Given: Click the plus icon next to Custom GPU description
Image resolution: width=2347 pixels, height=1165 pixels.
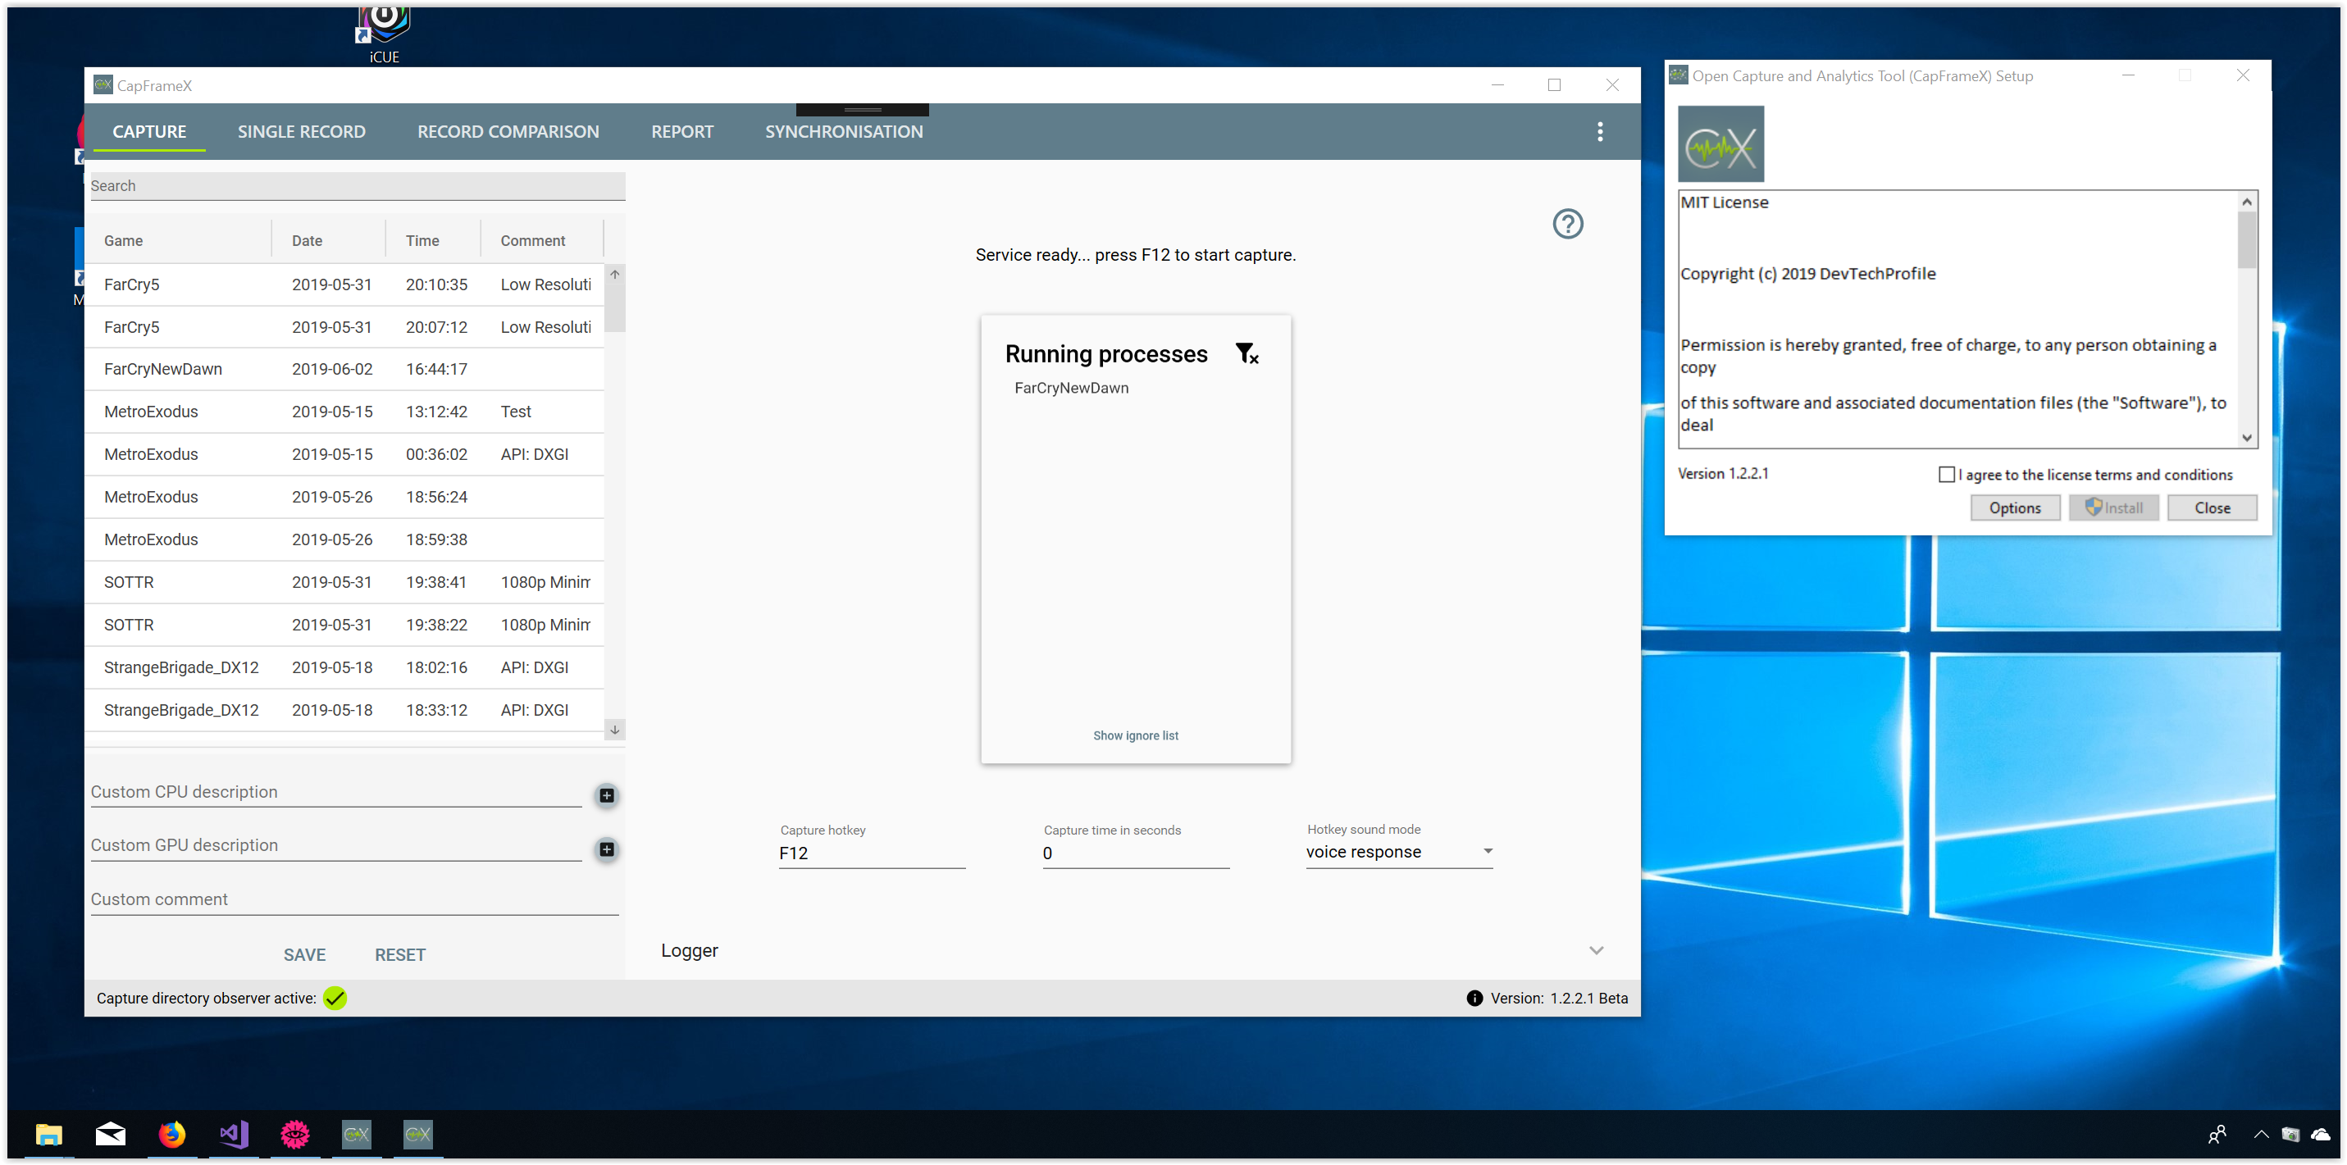Looking at the screenshot, I should tap(607, 849).
